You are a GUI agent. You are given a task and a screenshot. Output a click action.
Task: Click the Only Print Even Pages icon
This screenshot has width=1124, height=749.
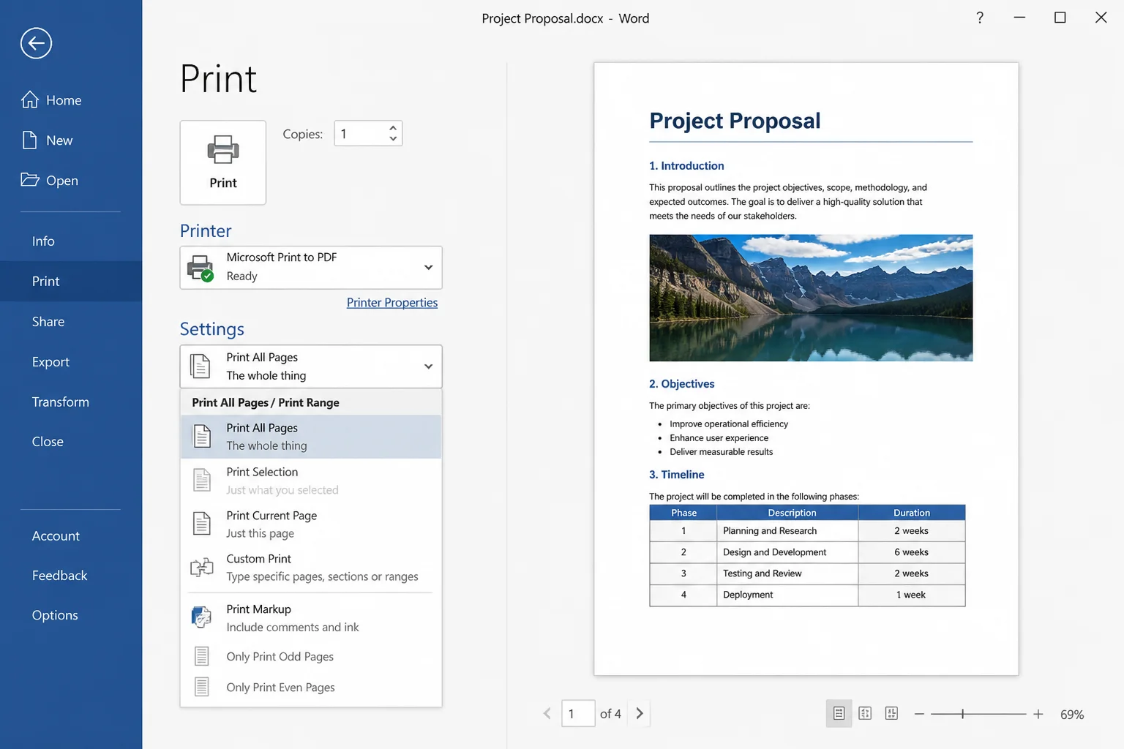202,687
